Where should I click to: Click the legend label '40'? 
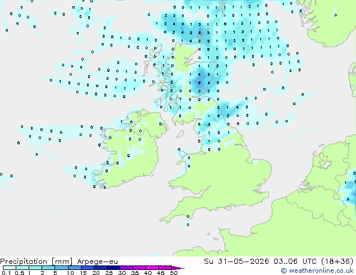coord(148,273)
